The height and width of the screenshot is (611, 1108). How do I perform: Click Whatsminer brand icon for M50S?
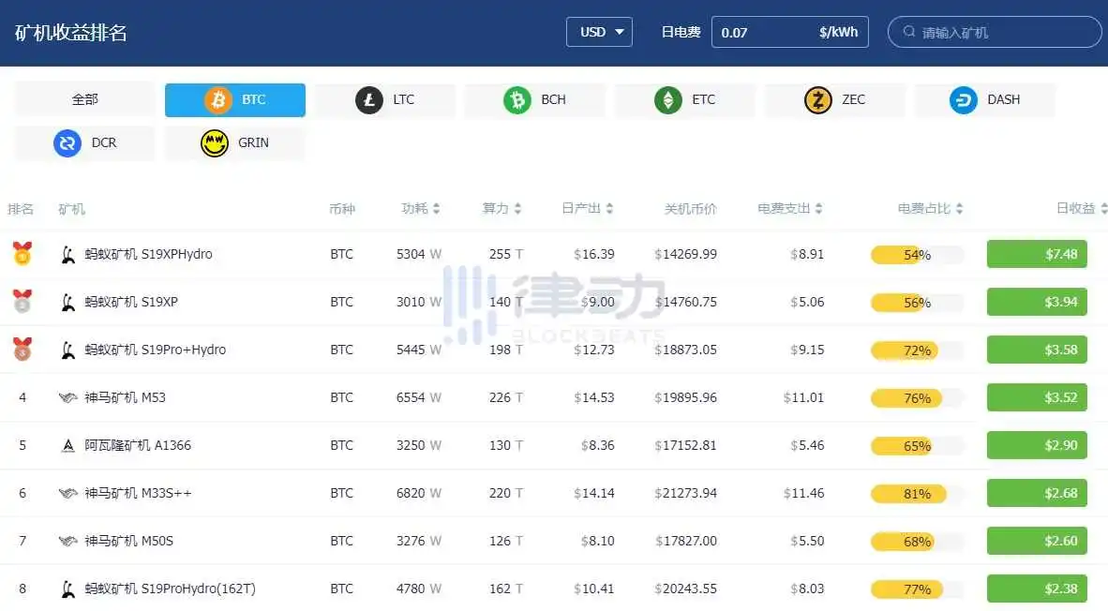pos(67,541)
